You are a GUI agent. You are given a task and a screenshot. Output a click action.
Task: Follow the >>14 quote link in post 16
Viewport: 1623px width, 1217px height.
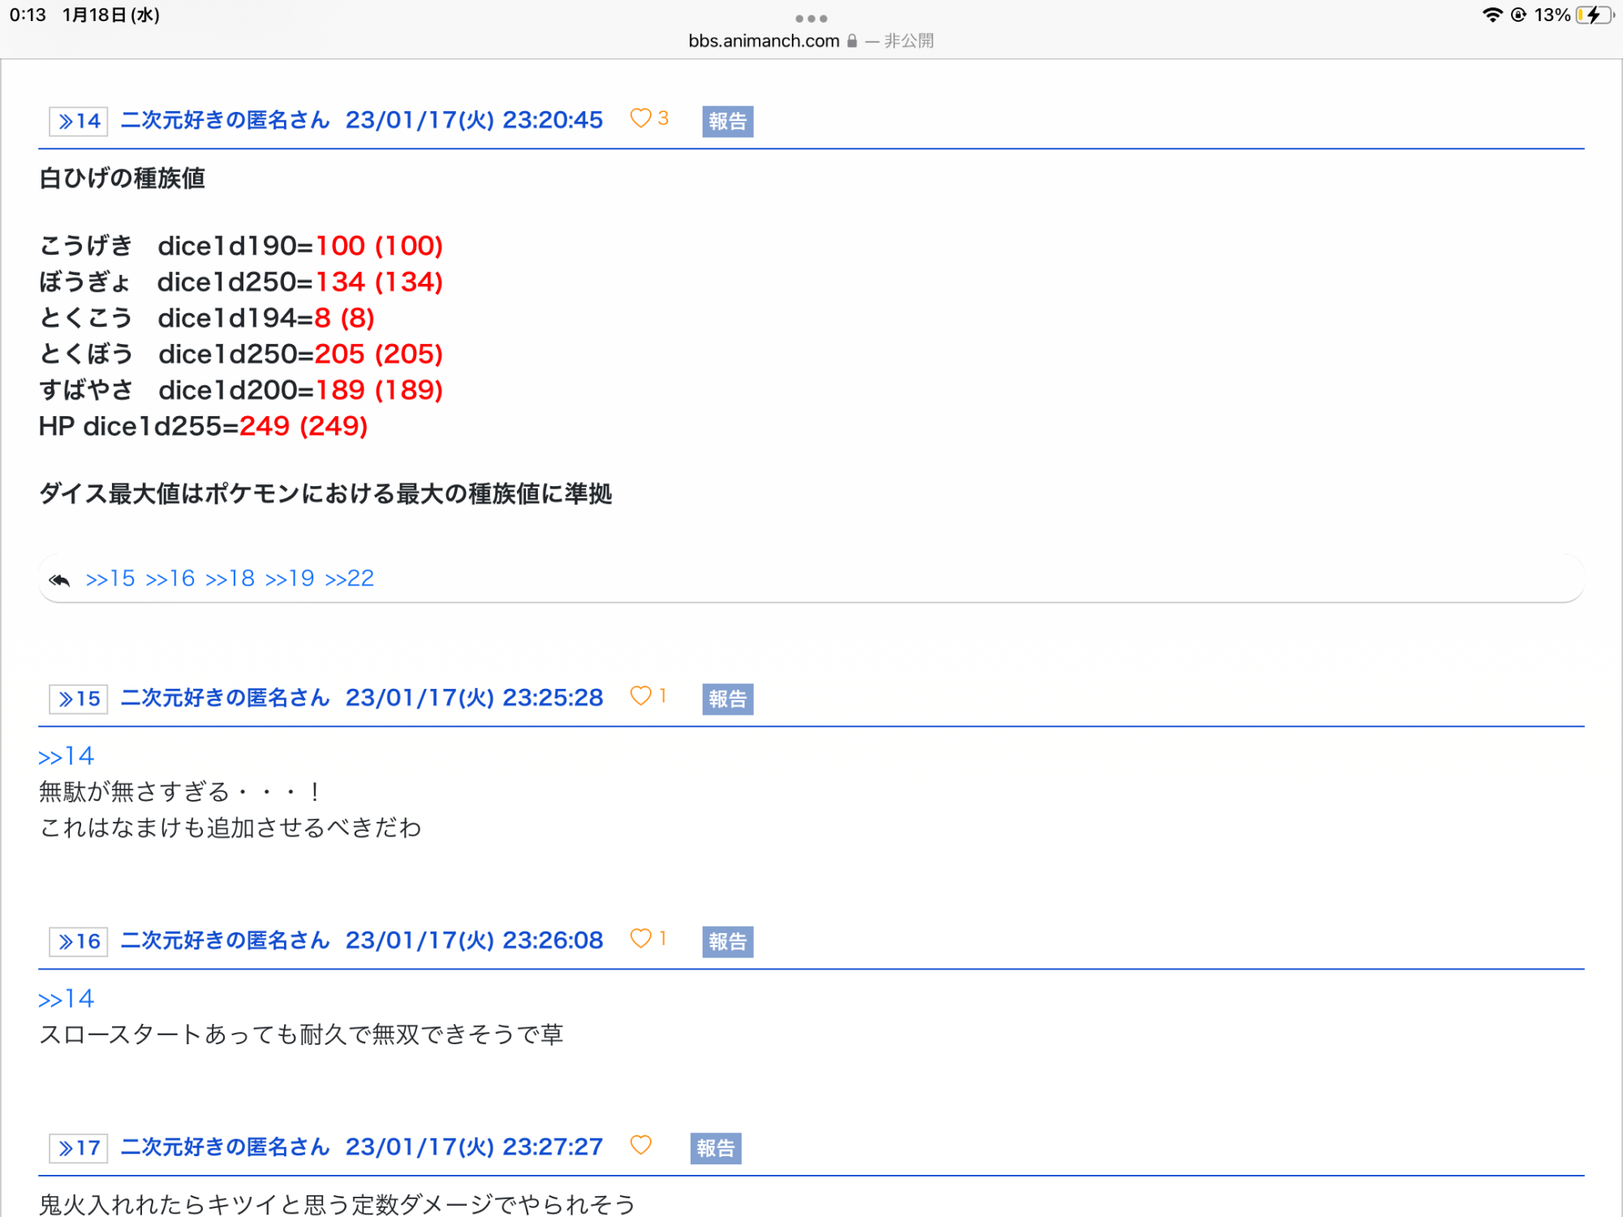coord(67,999)
